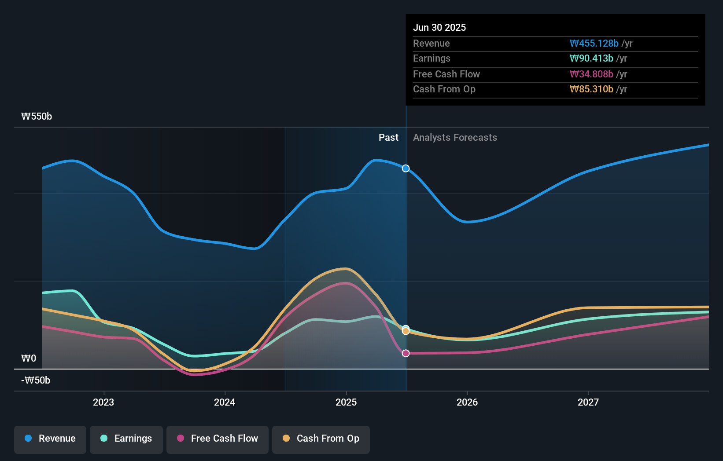Select the Analysts Forecasts section
723x461 pixels.
[455, 137]
